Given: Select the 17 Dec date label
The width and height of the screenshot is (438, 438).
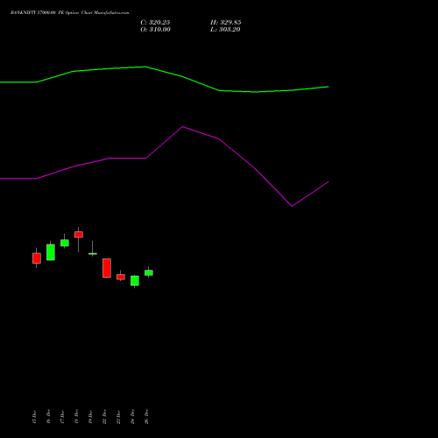Looking at the screenshot, I should [62, 417].
